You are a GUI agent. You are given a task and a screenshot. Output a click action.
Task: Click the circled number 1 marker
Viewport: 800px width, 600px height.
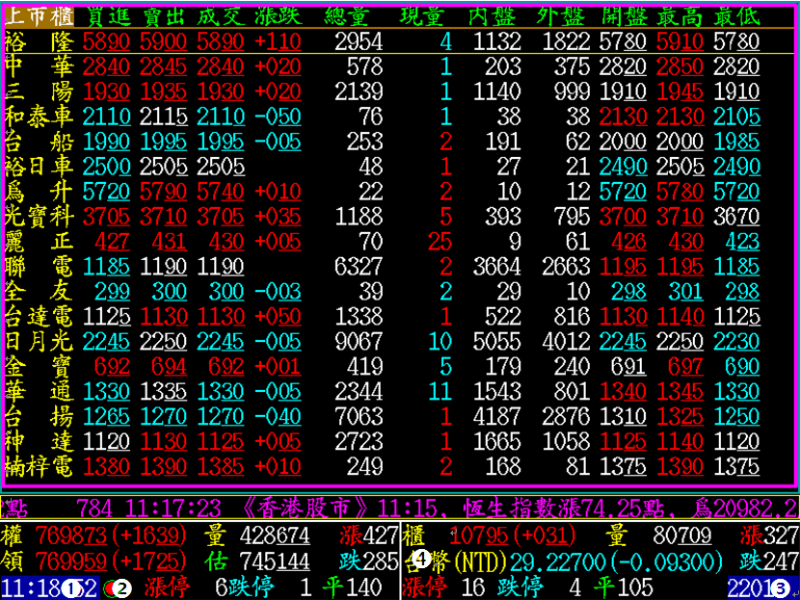pos(69,587)
